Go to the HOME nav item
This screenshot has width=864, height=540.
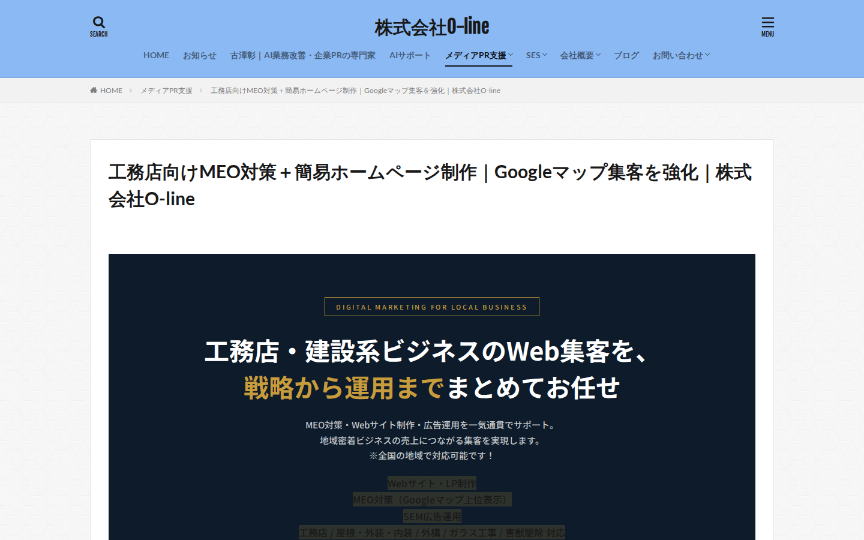click(x=156, y=55)
